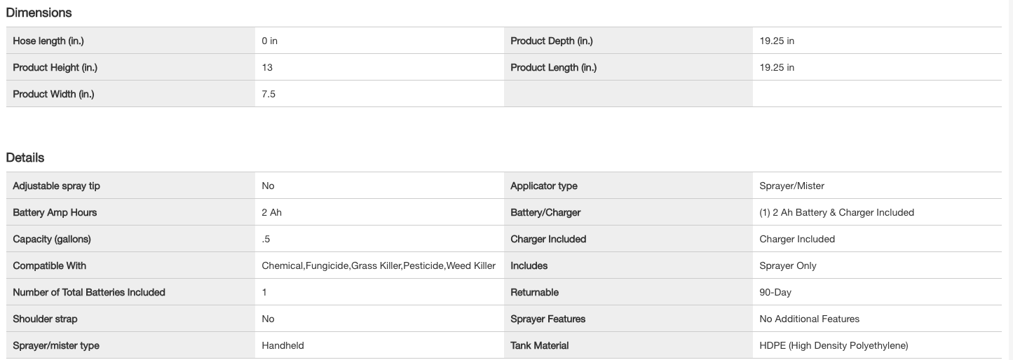Screen dimensions: 1013x360
Task: Click the Adjustable spray tip label
Action: click(61, 186)
